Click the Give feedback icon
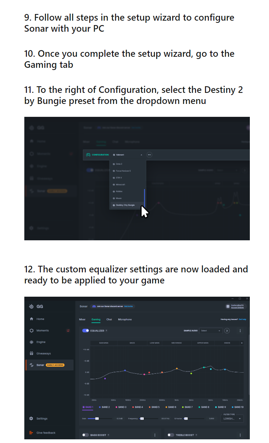The image size is (269, 443). click(x=31, y=433)
